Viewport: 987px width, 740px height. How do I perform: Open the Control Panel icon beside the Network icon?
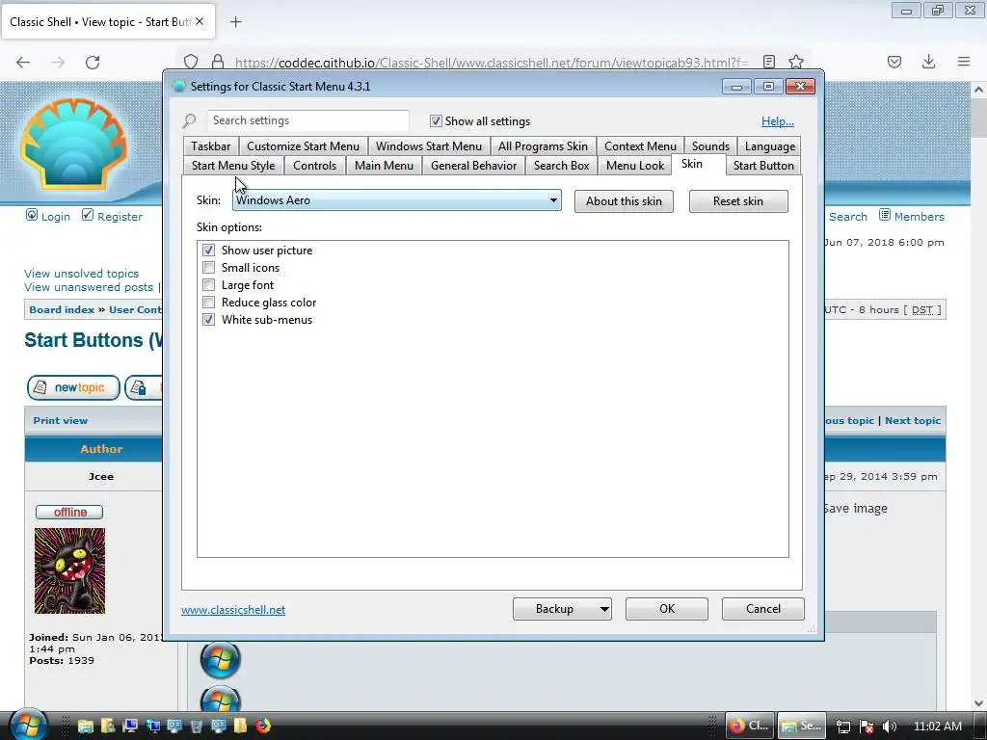coord(174,726)
